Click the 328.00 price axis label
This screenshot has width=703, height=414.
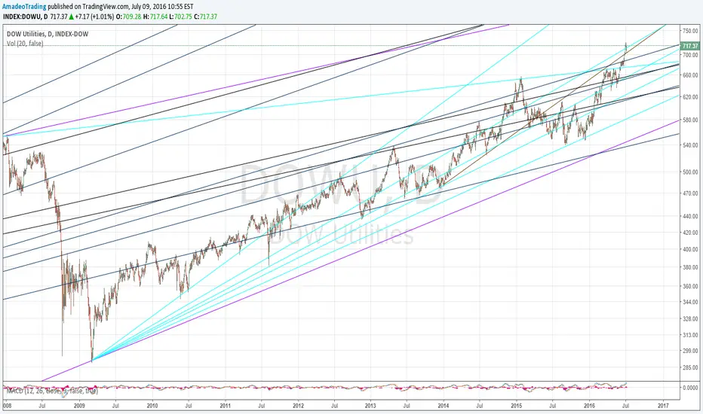click(x=690, y=319)
